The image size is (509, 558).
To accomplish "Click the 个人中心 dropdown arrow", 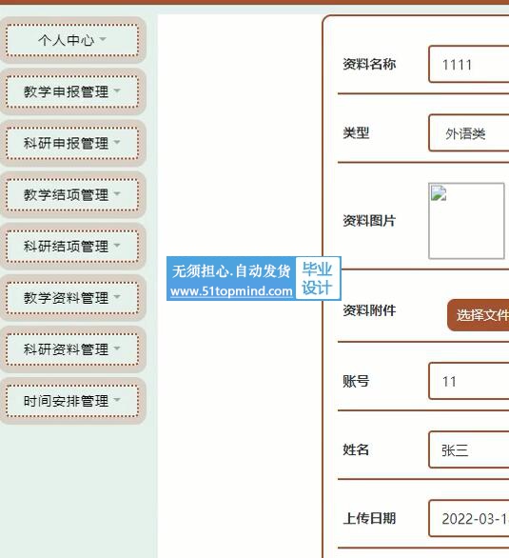I will point(103,39).
